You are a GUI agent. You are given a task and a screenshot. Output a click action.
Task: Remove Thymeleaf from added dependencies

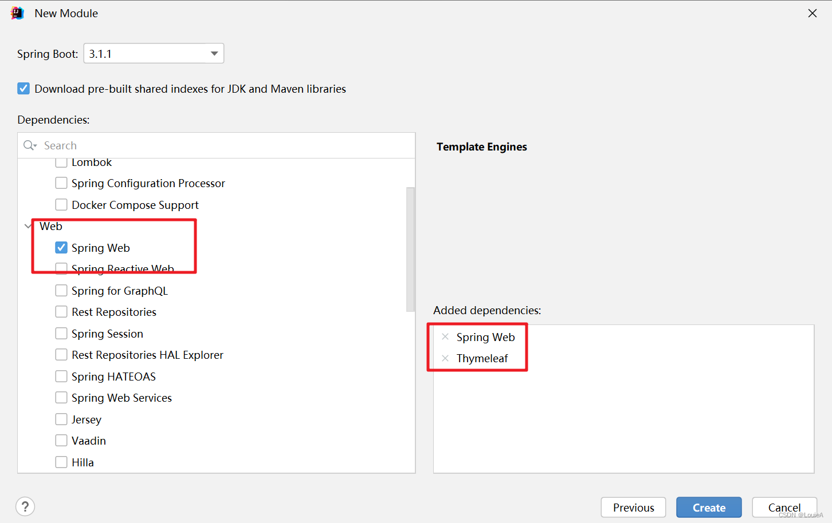pyautogui.click(x=445, y=358)
